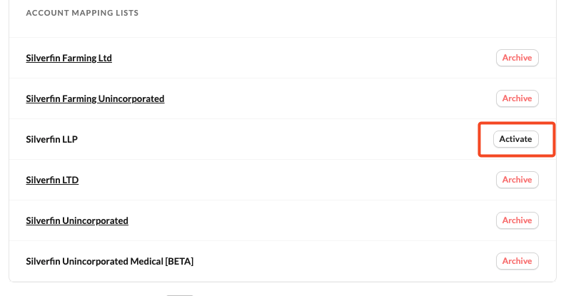
Task: Archive Silverfin Unincorporated Medical [BETA] list
Action: click(x=517, y=261)
